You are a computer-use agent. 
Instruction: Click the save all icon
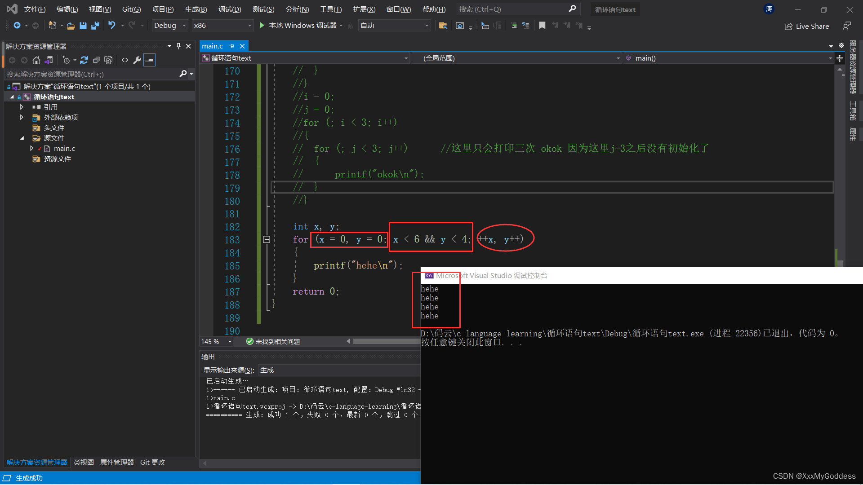[x=95, y=26]
